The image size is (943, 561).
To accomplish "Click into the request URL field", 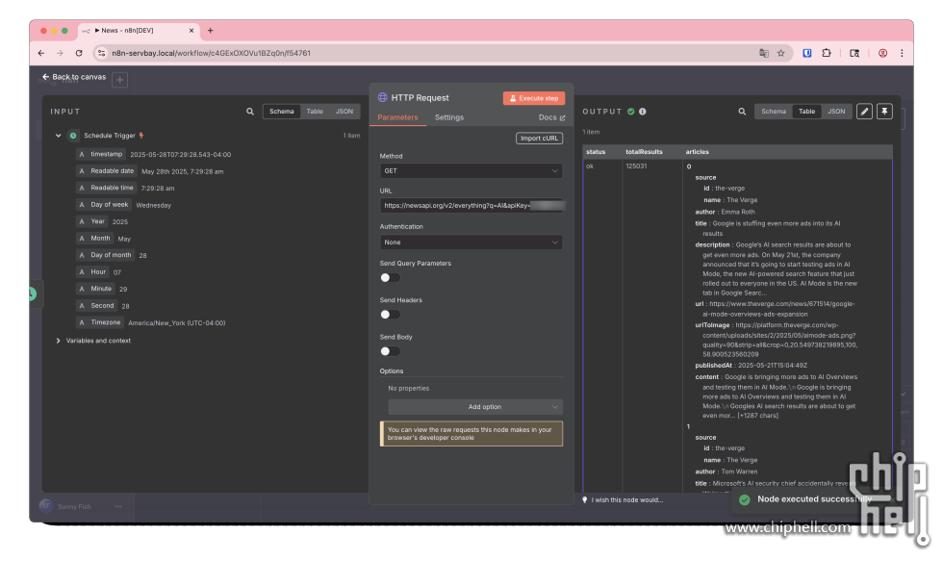I will 471,206.
